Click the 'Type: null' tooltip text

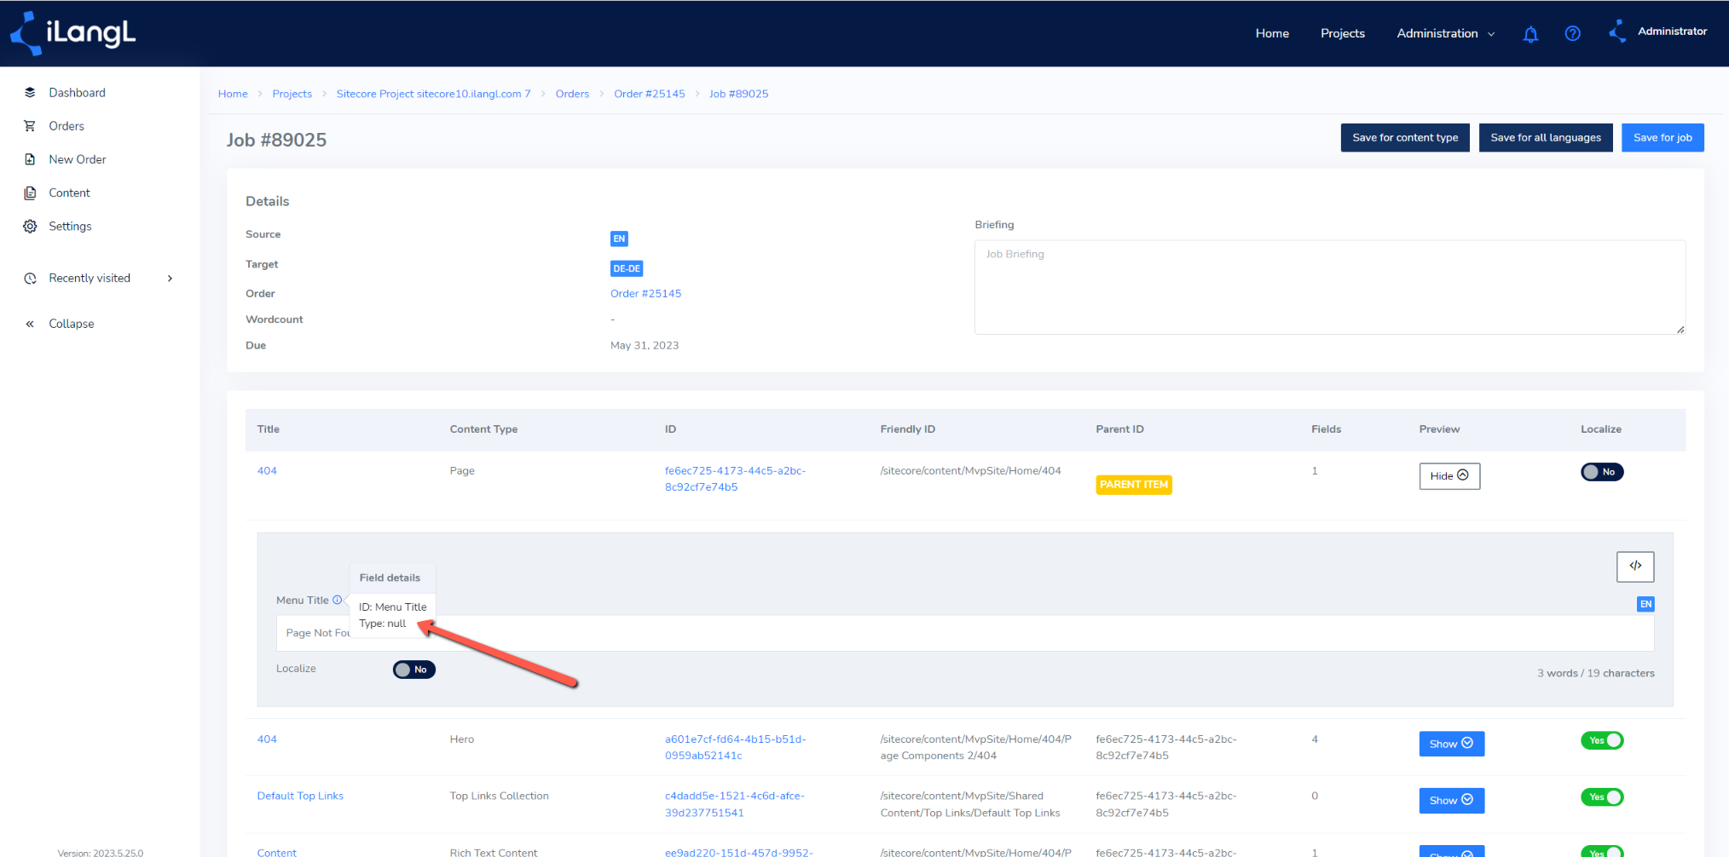click(x=382, y=624)
